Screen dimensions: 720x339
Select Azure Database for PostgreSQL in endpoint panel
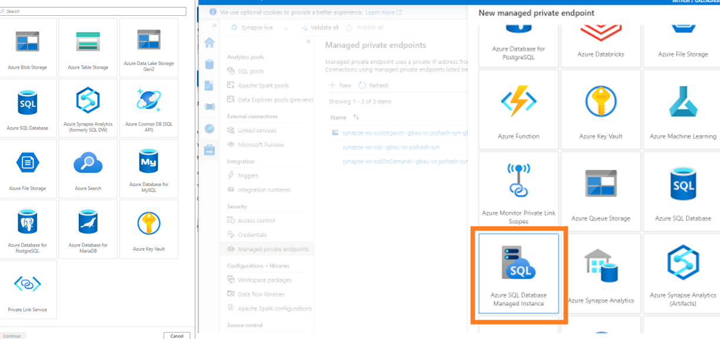click(518, 46)
